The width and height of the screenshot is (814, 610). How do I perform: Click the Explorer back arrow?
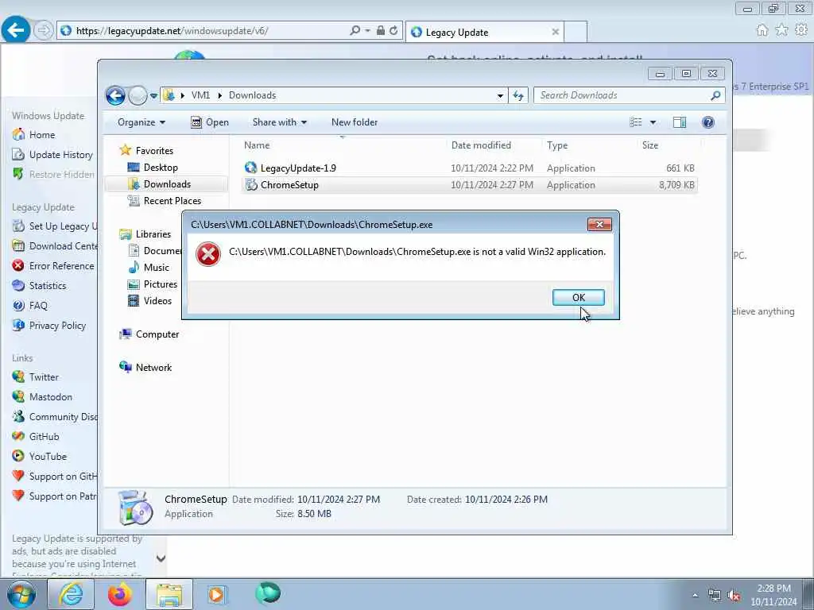click(116, 95)
